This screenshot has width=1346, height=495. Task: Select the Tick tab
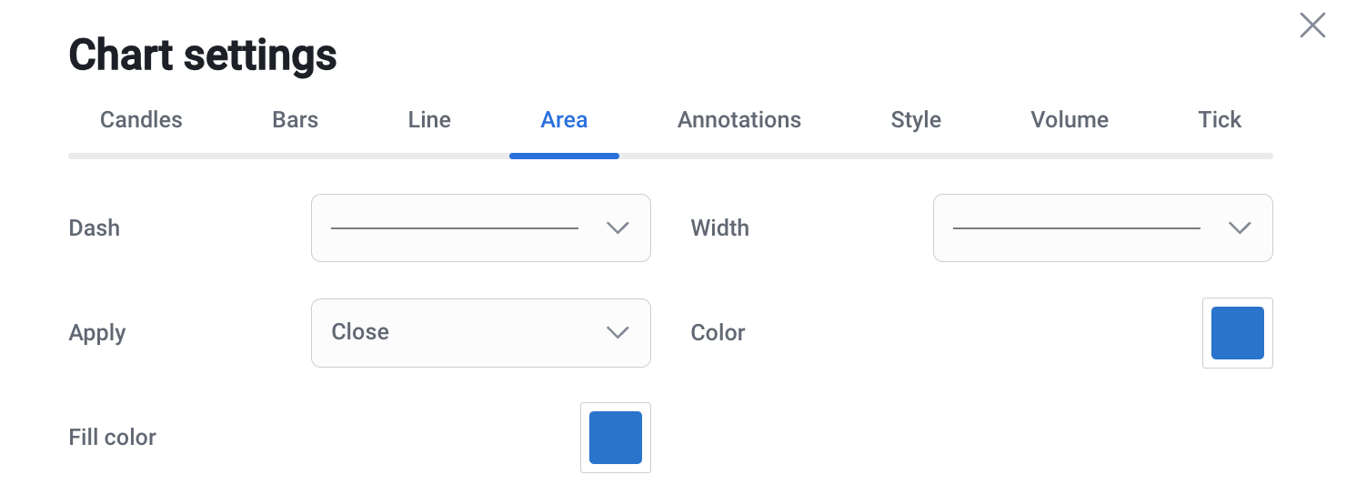pos(1220,120)
